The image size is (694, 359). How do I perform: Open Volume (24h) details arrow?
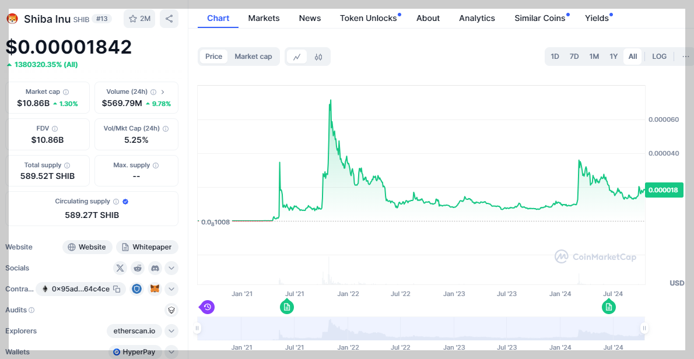click(x=163, y=92)
